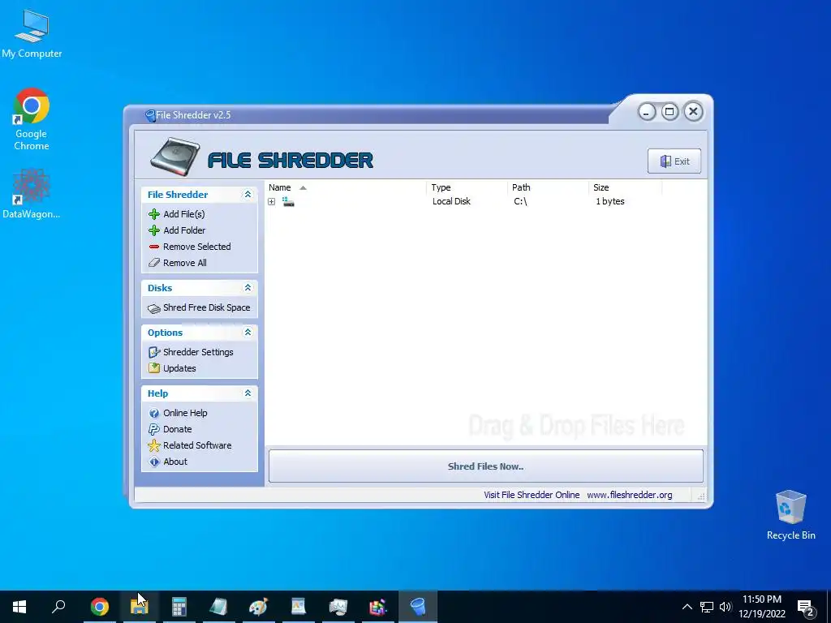Show hidden system tray icons
This screenshot has width=831, height=623.
coord(687,607)
